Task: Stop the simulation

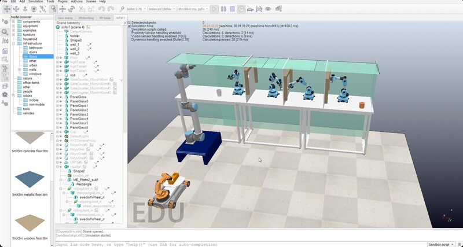Action: [x=232, y=9]
